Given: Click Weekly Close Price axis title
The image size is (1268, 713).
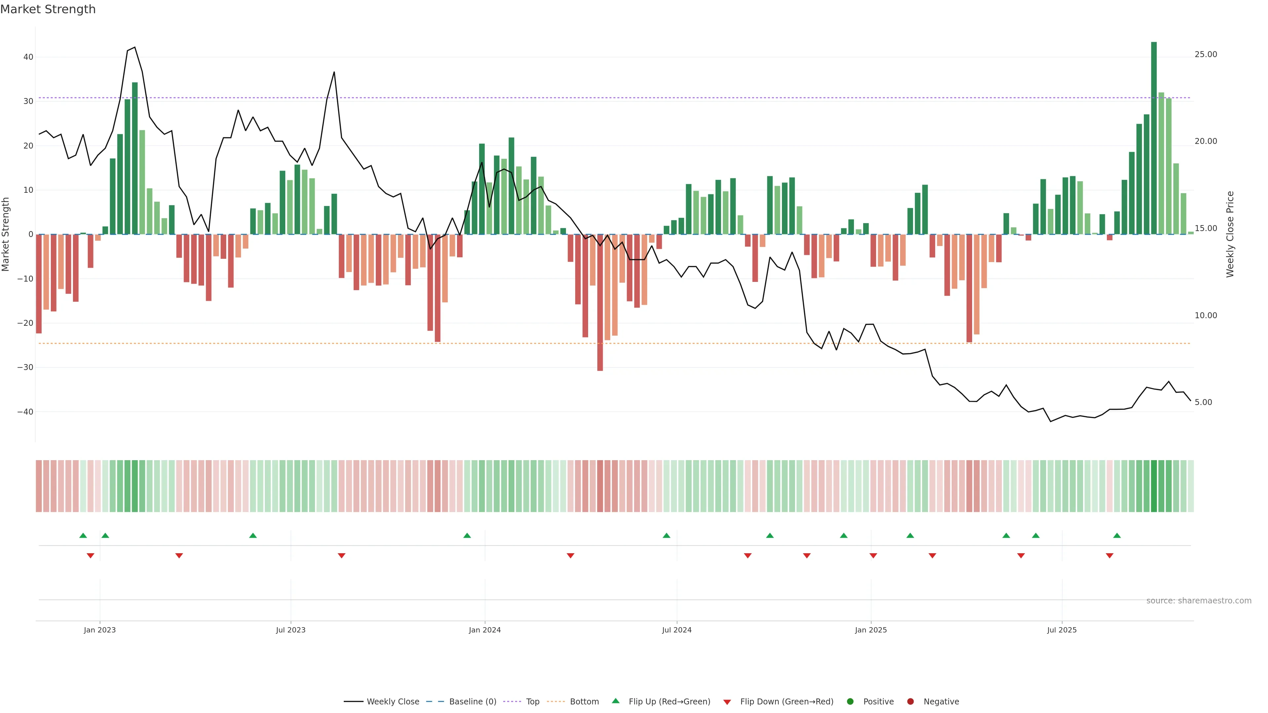Looking at the screenshot, I should (1230, 234).
